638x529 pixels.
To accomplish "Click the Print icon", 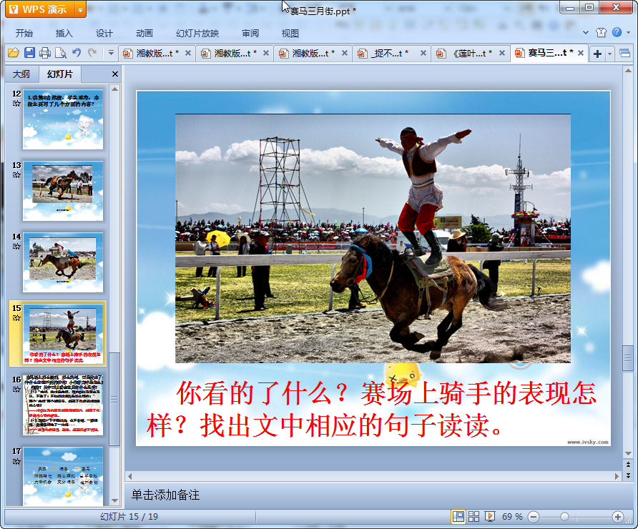I will 45,53.
